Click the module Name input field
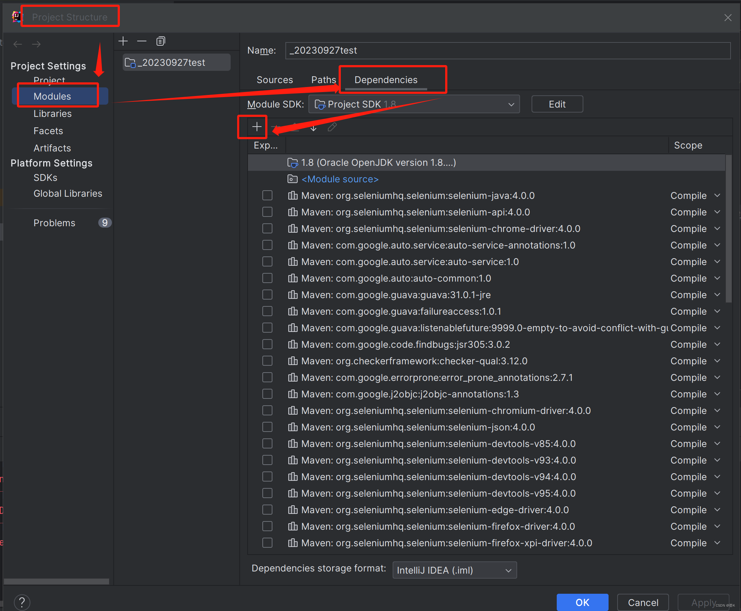 tap(508, 50)
